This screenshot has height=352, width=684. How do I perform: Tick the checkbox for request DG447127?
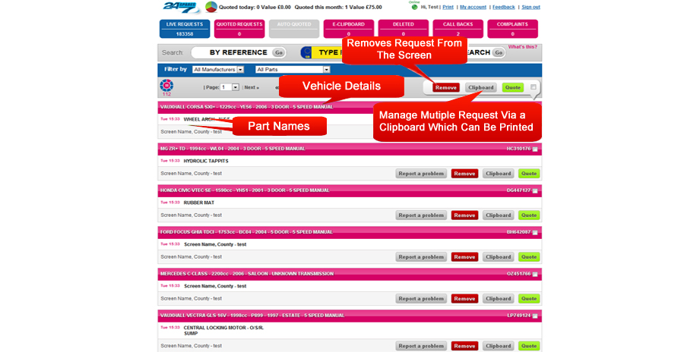click(535, 191)
